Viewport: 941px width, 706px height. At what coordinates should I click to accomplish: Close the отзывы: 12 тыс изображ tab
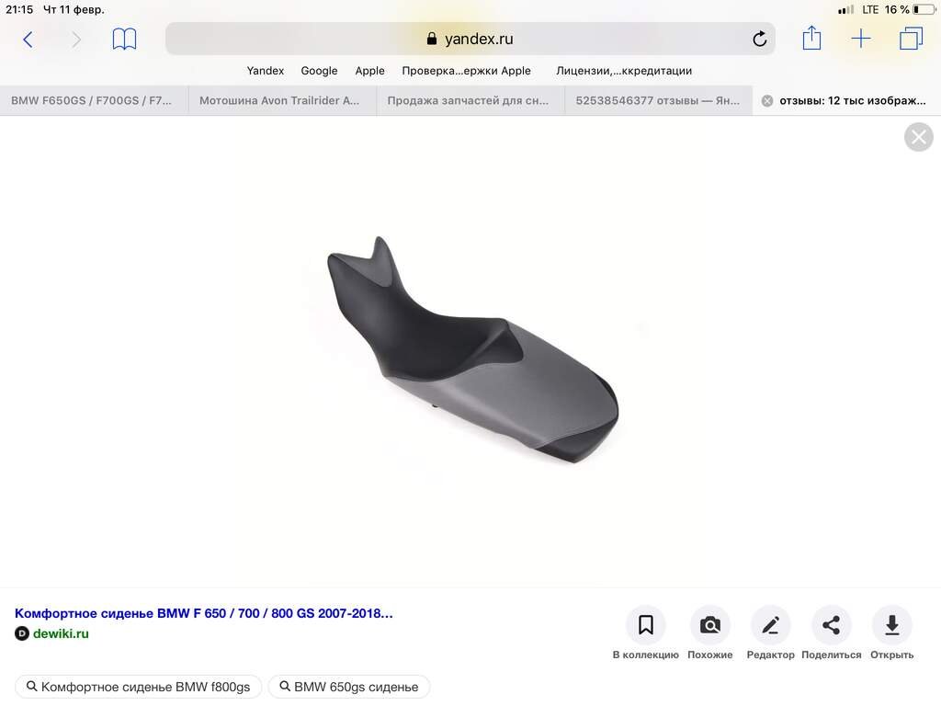(767, 101)
